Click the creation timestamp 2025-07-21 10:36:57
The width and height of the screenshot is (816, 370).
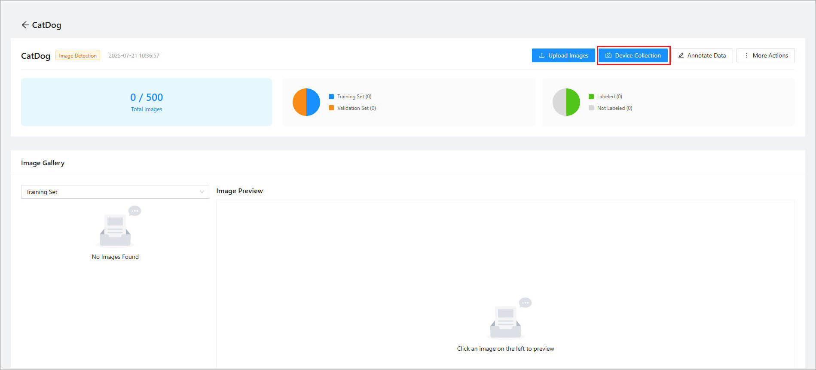pyautogui.click(x=134, y=55)
